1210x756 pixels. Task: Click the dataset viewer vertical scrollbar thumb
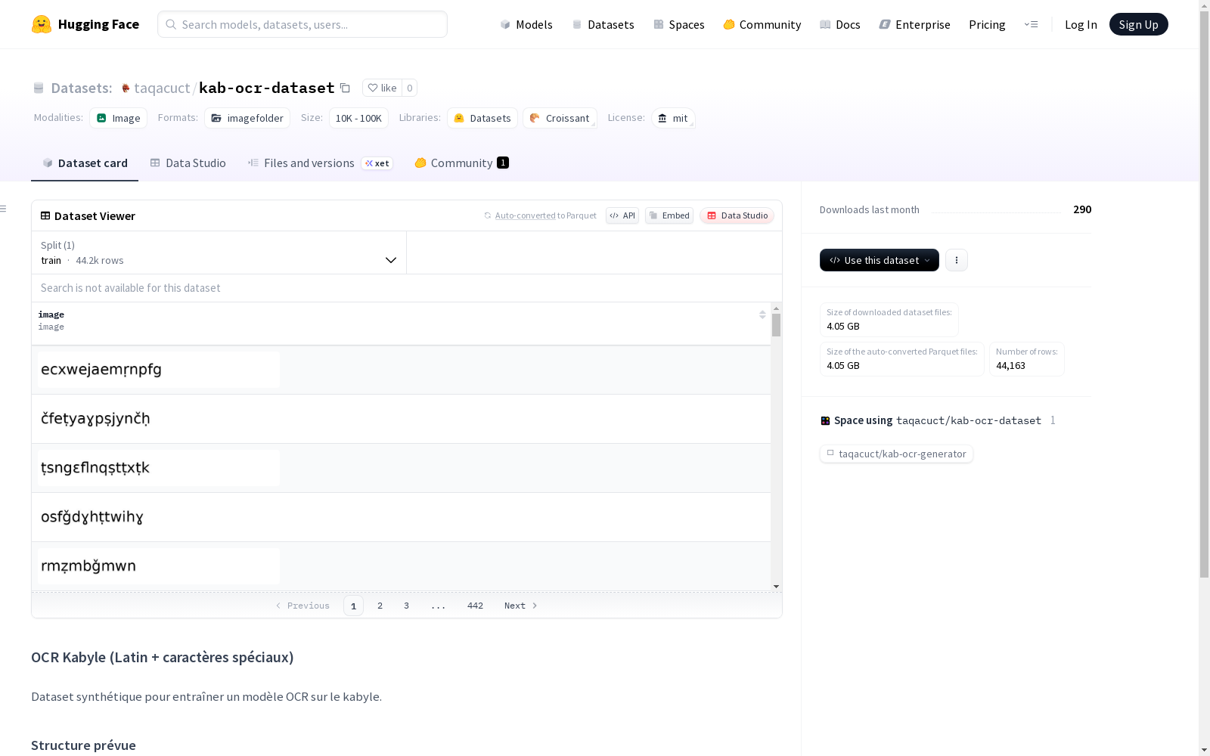[x=776, y=325]
